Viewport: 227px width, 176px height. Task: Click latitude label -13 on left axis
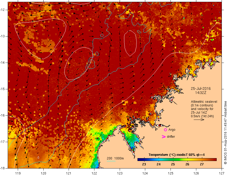tap(3, 36)
